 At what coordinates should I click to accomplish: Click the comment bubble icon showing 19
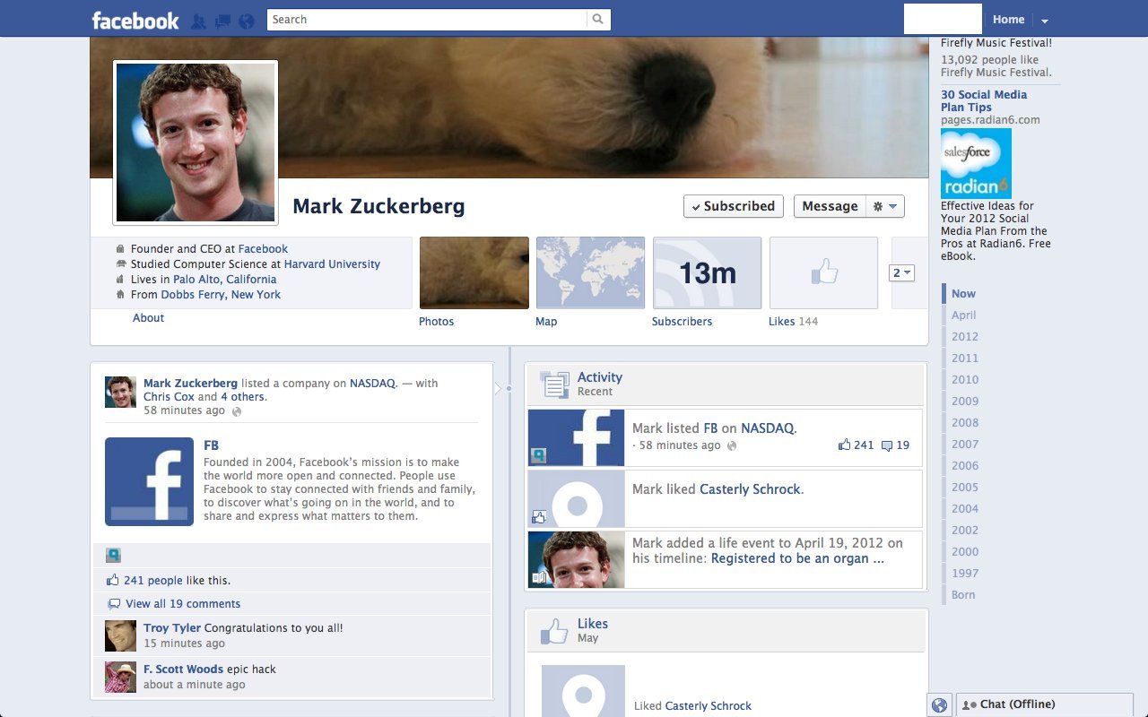pyautogui.click(x=887, y=445)
